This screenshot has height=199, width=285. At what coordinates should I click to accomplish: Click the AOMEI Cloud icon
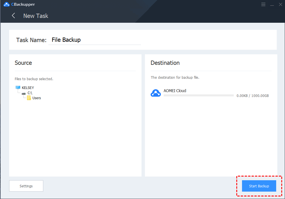pos(155,93)
